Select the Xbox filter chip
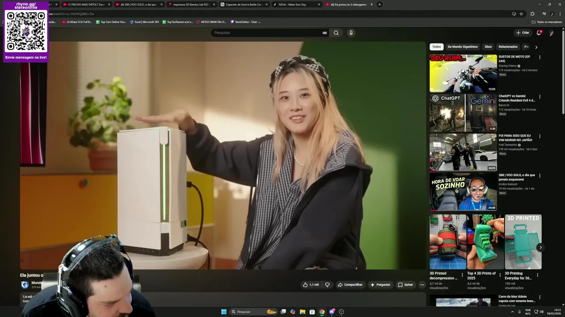 (488, 47)
